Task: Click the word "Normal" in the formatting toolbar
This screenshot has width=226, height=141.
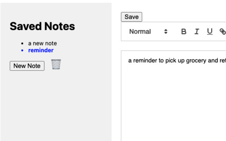Action: (x=140, y=31)
